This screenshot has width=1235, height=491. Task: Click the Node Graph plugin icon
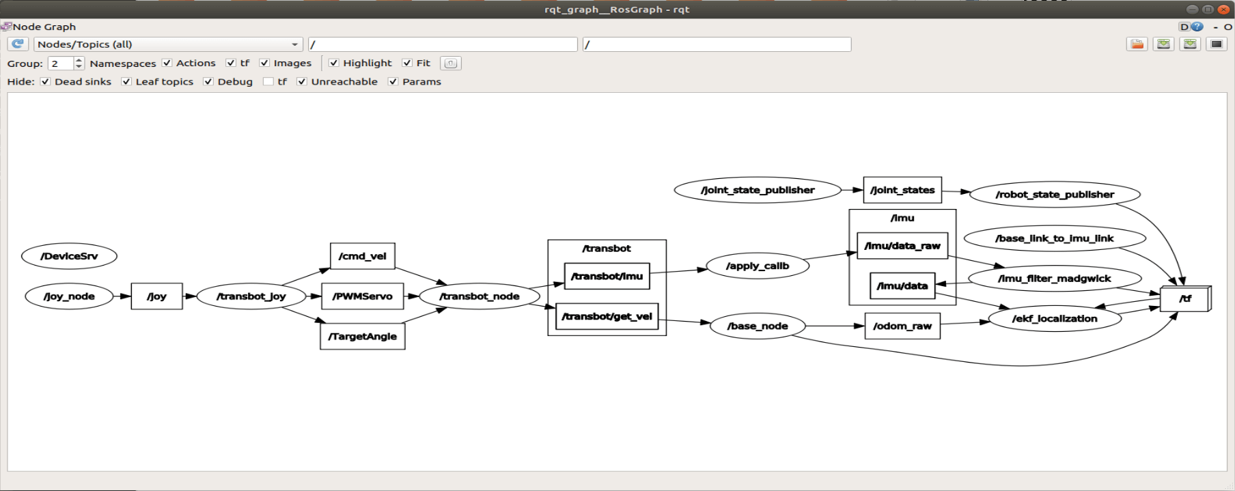coord(6,27)
